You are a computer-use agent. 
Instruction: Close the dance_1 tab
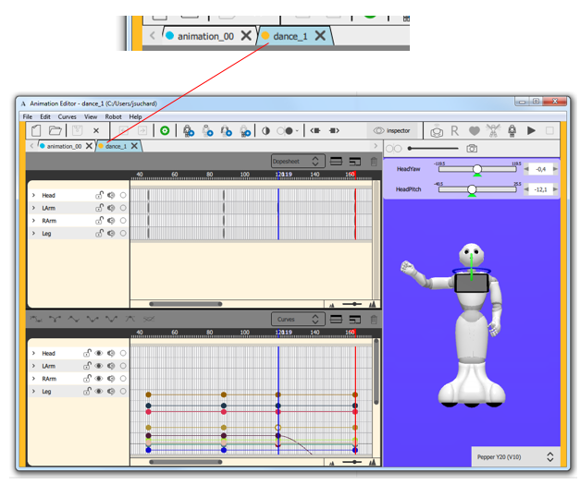point(134,146)
